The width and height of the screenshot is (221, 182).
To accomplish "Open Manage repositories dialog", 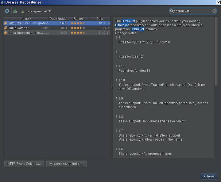I will pyautogui.click(x=66, y=164).
